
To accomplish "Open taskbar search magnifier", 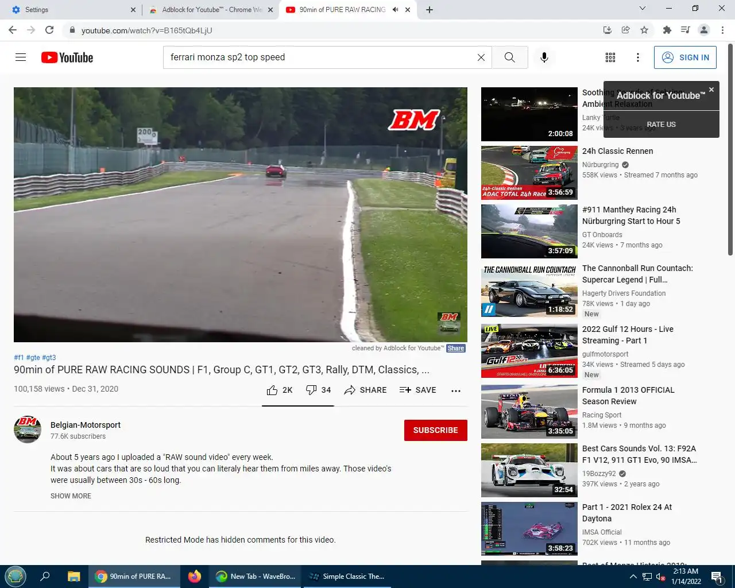I will tap(45, 577).
